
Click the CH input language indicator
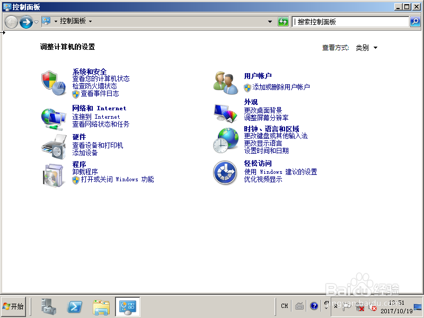pyautogui.click(x=284, y=306)
